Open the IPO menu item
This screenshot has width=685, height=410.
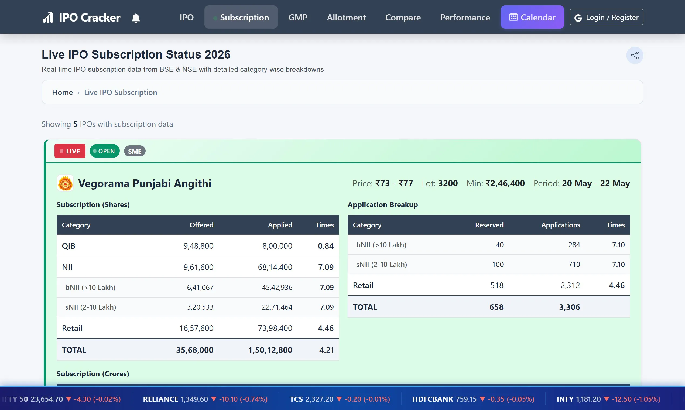click(x=186, y=18)
